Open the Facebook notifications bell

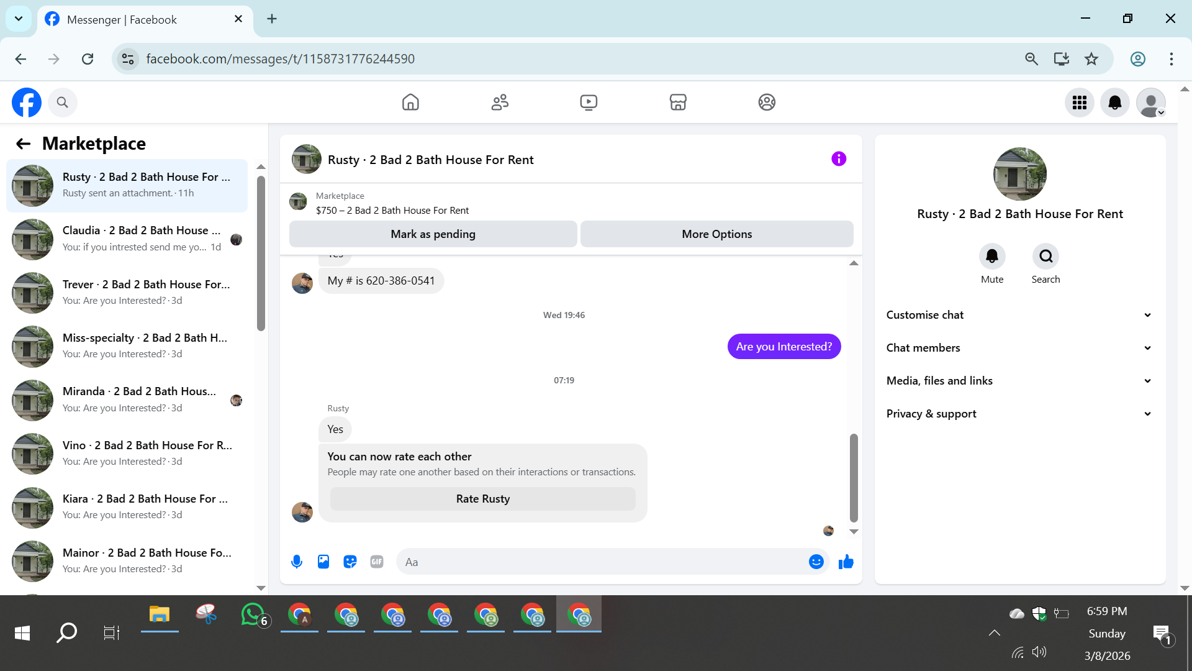(x=1114, y=103)
